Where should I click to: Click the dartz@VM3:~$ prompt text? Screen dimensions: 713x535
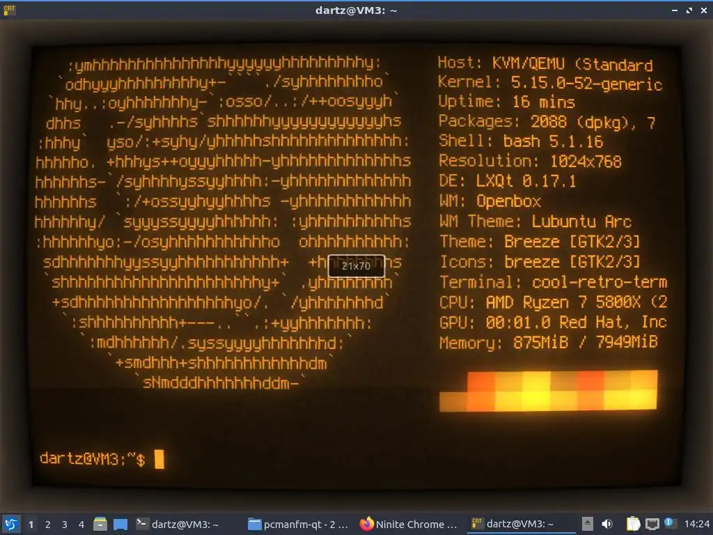tap(93, 459)
